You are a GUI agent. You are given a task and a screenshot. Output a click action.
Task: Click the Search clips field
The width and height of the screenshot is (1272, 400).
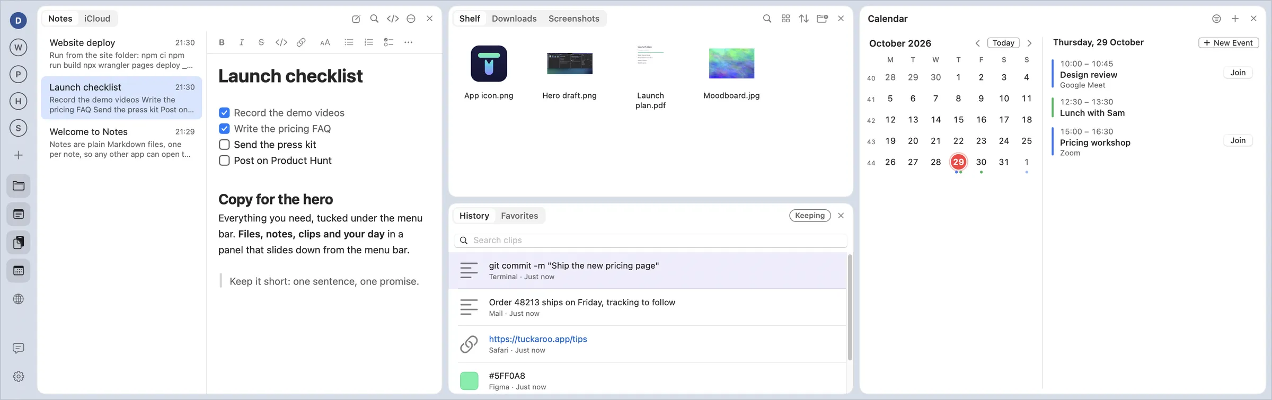pos(650,241)
